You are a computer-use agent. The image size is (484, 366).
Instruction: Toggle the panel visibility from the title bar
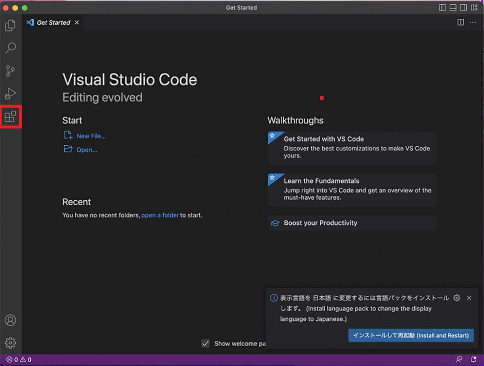(x=453, y=7)
